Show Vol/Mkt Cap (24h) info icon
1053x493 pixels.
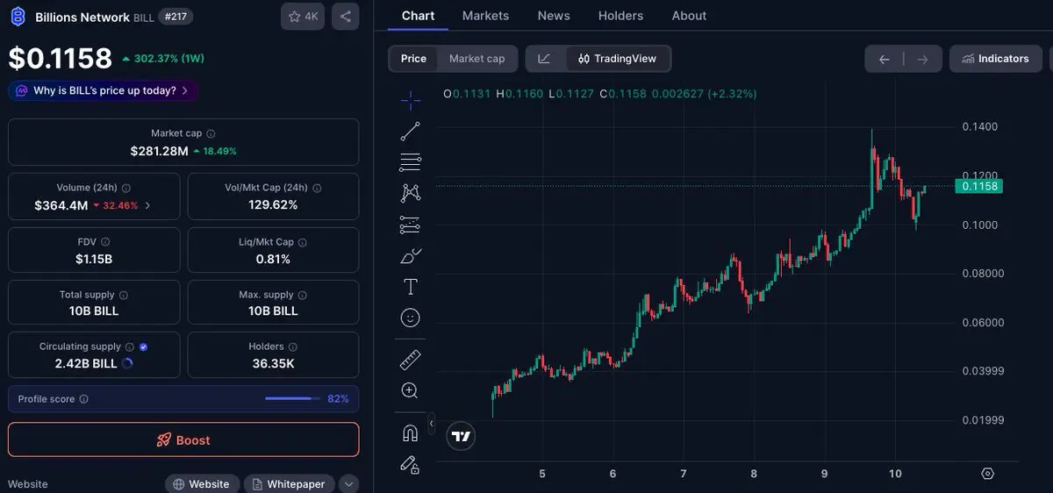317,188
